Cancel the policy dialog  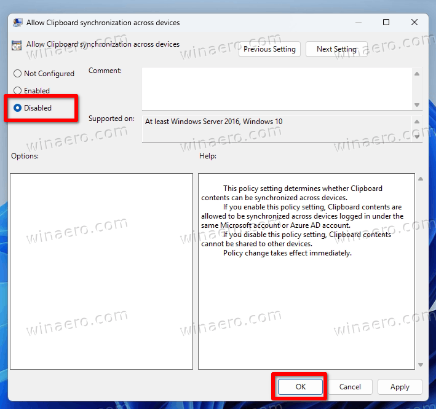(x=350, y=386)
